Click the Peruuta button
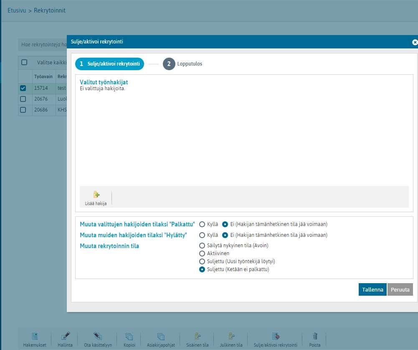The width and height of the screenshot is (418, 350). pos(400,289)
